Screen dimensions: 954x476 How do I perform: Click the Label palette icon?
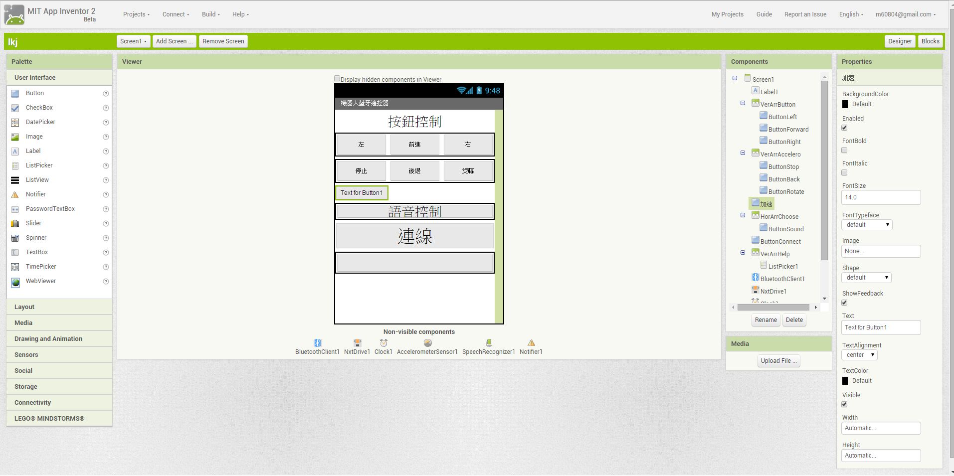(x=15, y=152)
